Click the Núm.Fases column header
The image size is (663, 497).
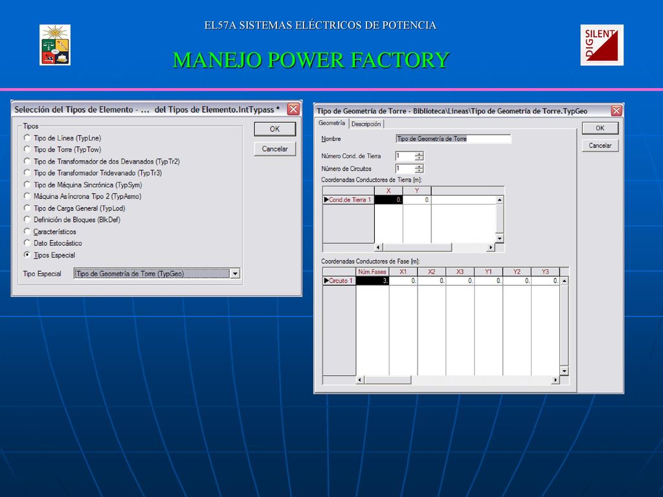pos(372,272)
